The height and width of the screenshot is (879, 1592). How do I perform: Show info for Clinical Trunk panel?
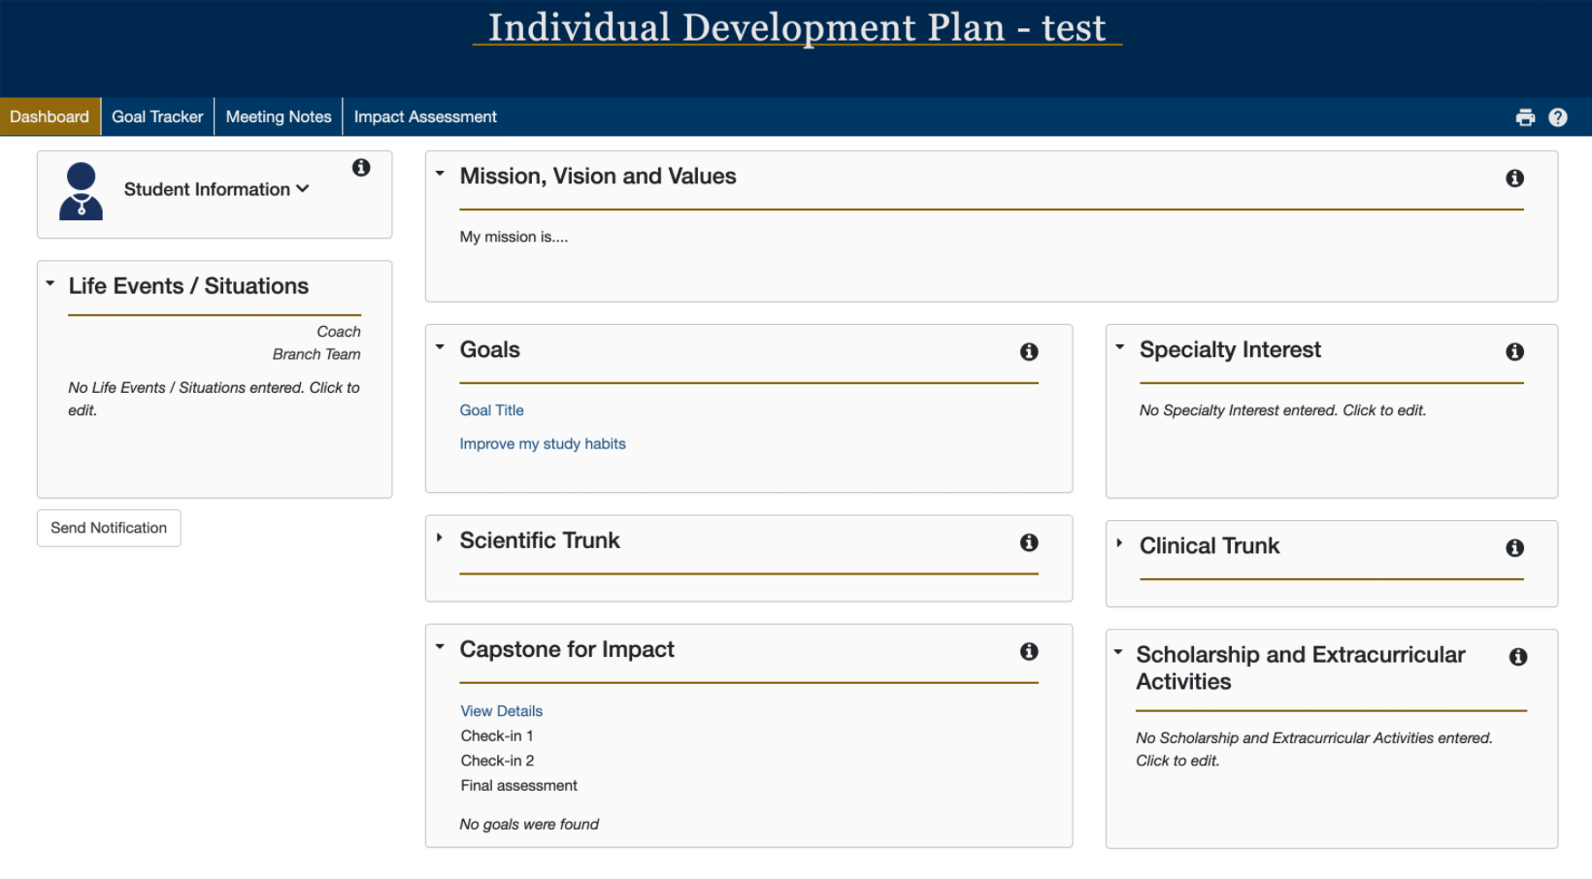(1514, 548)
